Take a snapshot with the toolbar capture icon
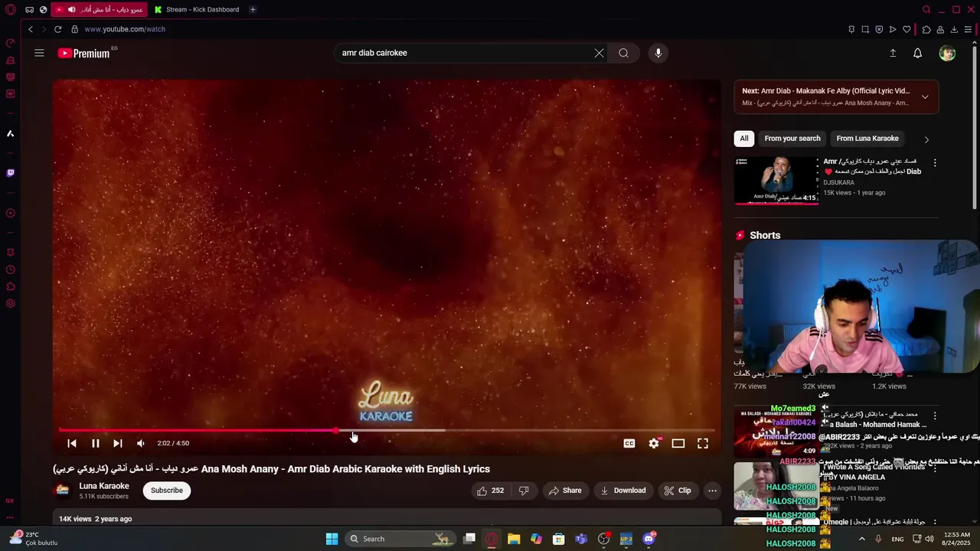Image resolution: width=980 pixels, height=551 pixels. click(x=865, y=29)
